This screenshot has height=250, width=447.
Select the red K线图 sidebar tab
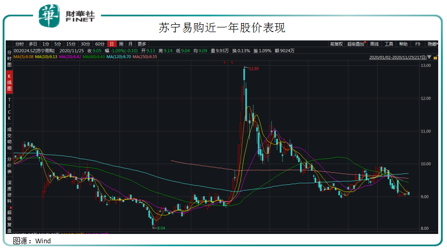pyautogui.click(x=9, y=82)
